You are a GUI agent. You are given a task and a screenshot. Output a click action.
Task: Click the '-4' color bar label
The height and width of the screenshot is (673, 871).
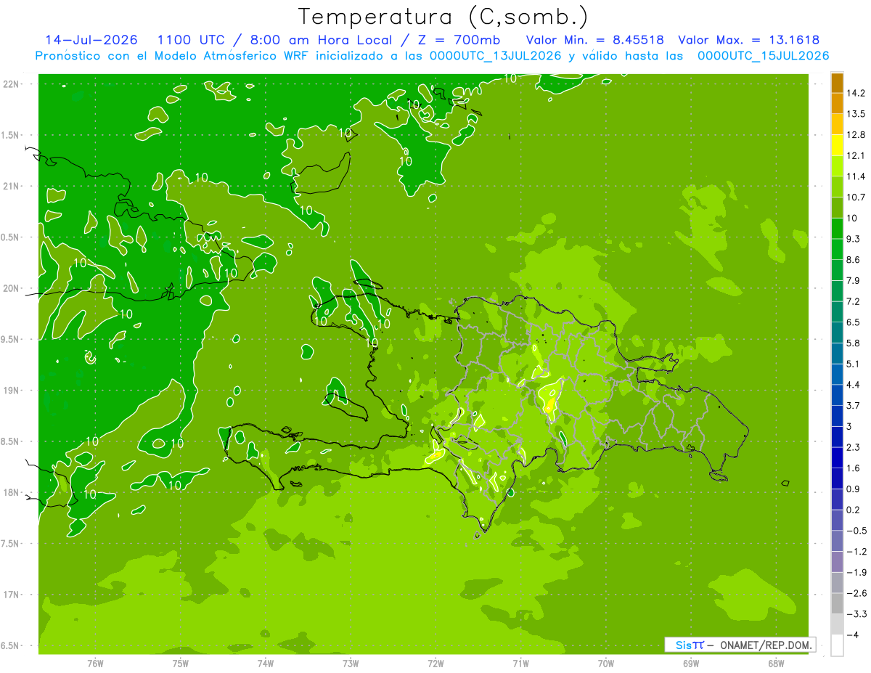pos(853,635)
